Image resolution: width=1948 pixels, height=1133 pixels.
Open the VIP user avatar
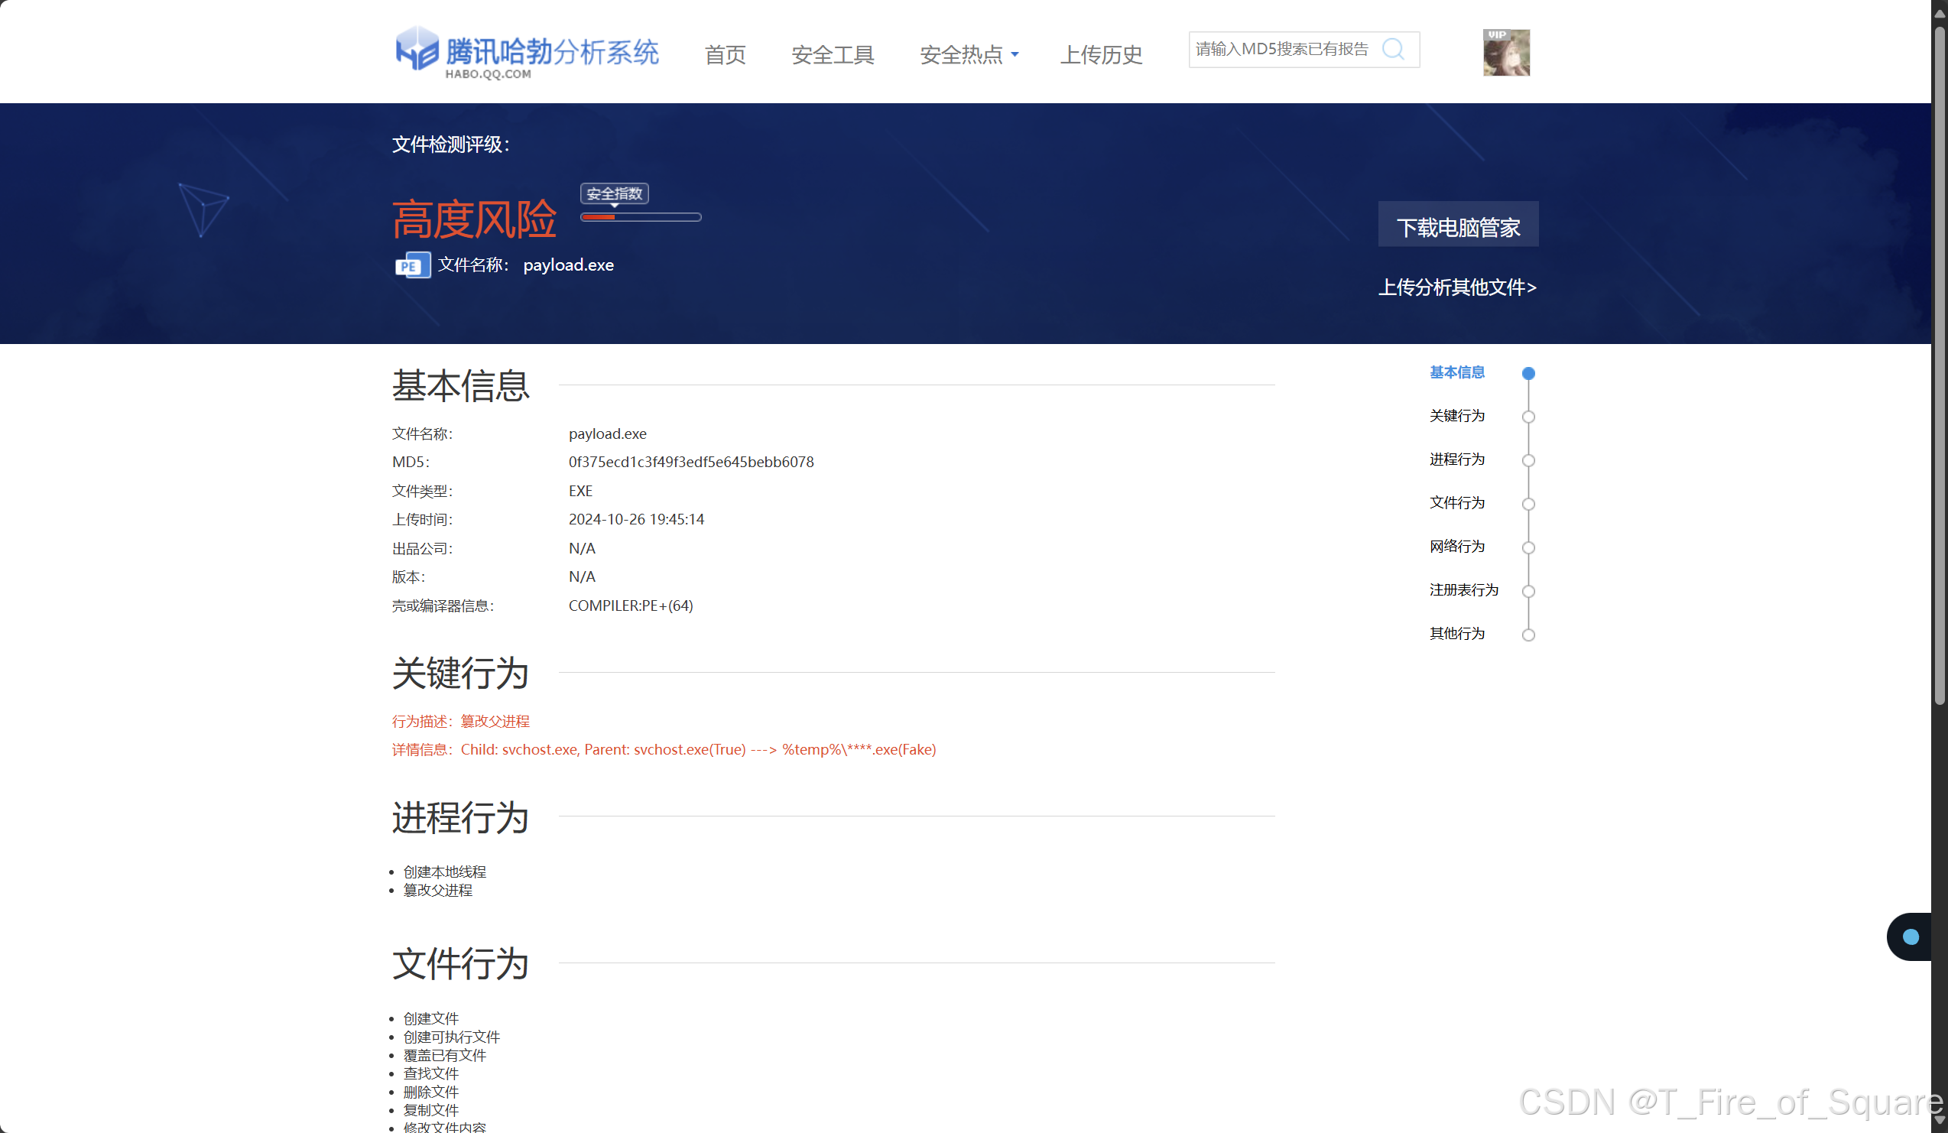click(x=1505, y=53)
